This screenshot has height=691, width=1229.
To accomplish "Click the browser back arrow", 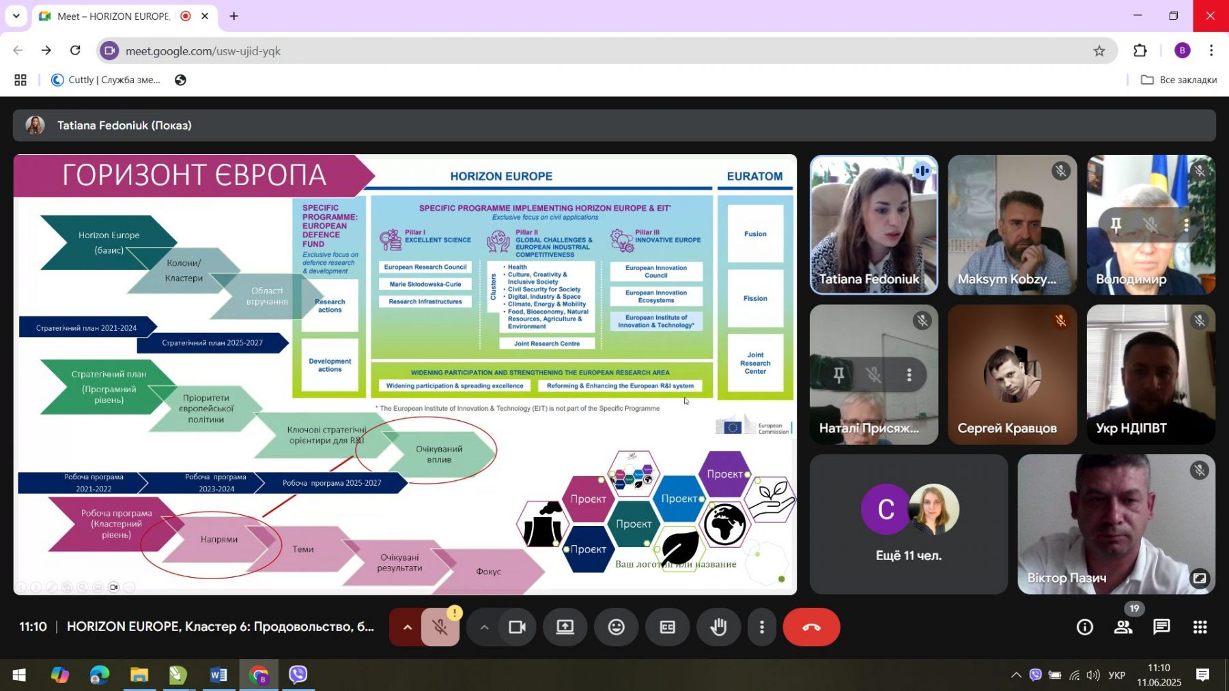I will 18,50.
